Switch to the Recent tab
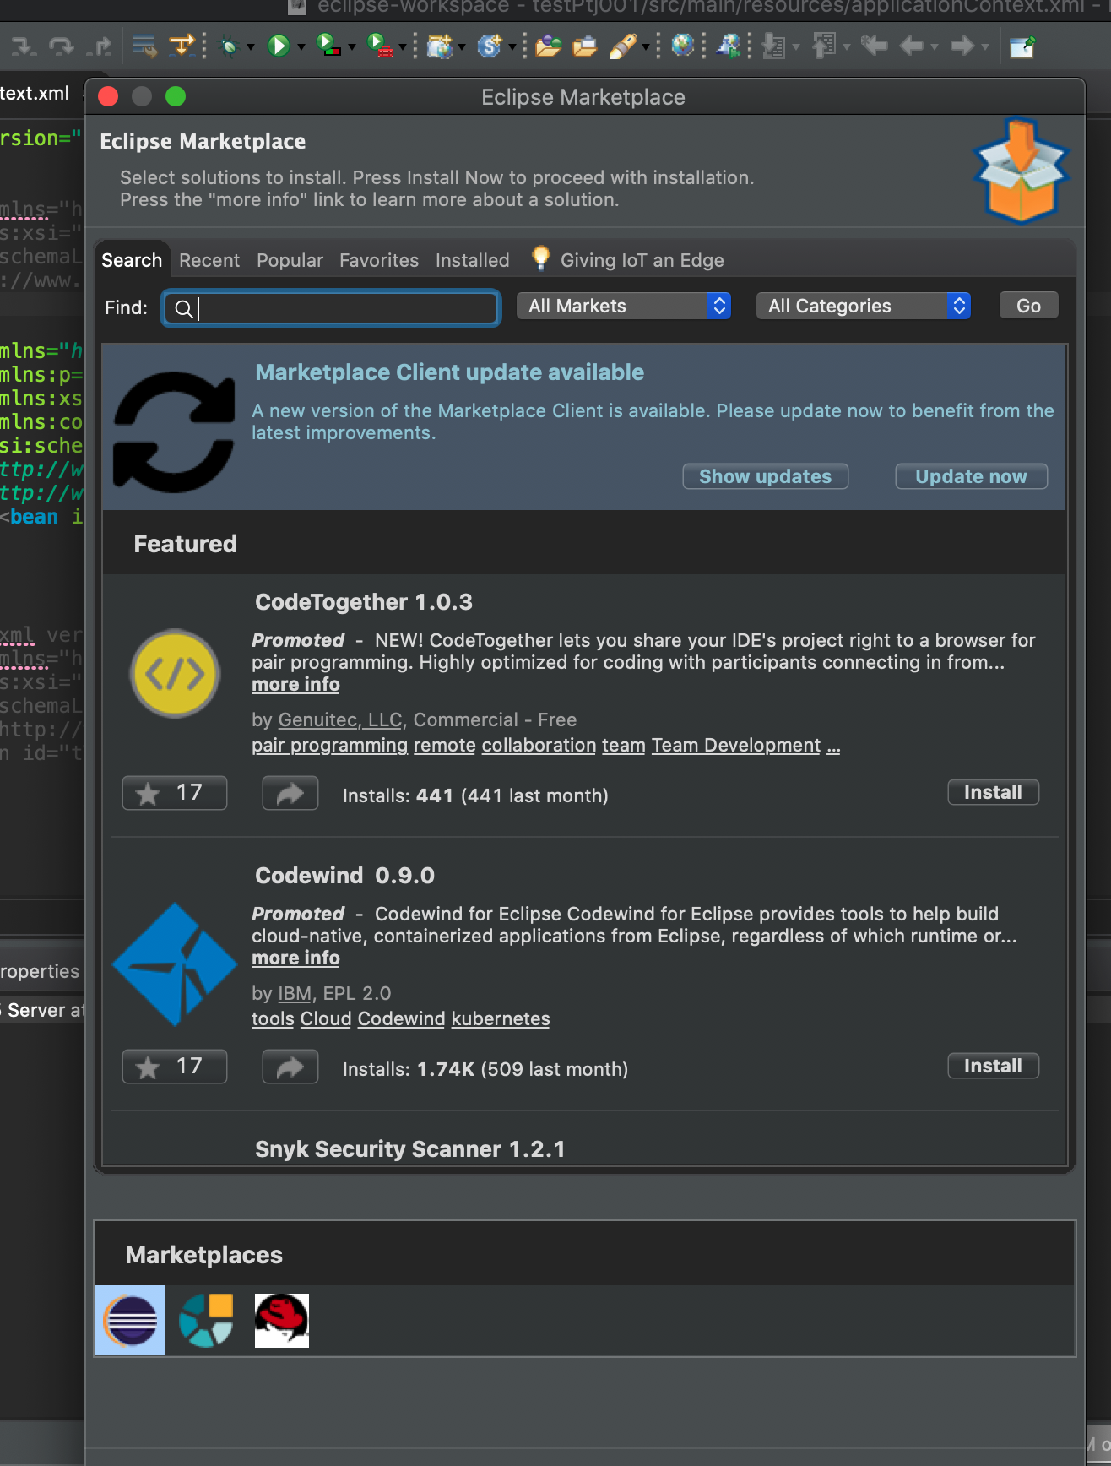 pos(209,260)
